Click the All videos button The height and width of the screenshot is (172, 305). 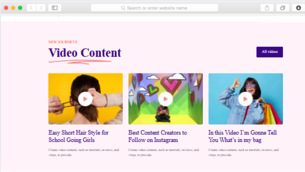(269, 52)
